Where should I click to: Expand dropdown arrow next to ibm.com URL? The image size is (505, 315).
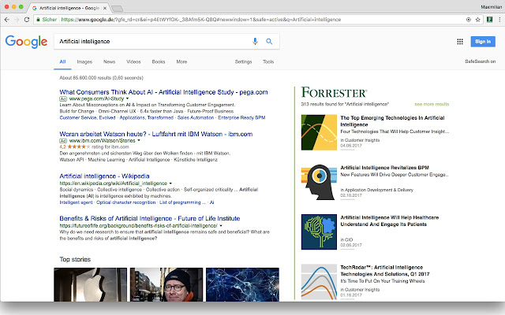[x=139, y=140]
